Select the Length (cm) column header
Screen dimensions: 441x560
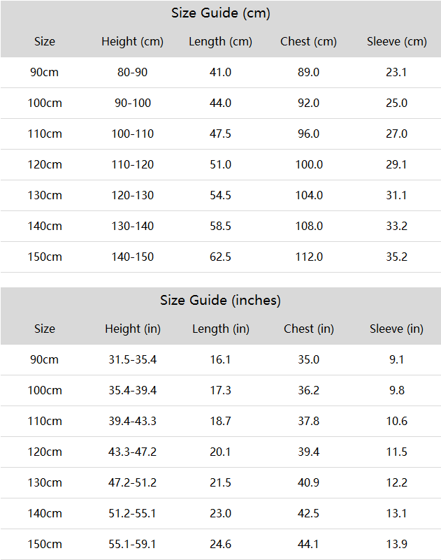(220, 42)
